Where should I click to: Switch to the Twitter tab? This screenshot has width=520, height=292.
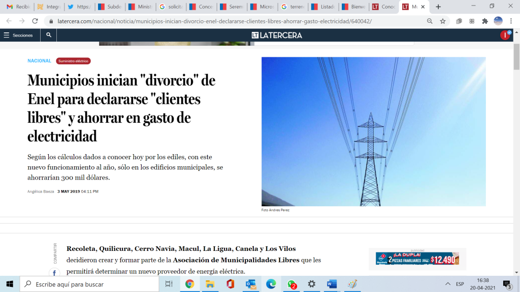(x=79, y=7)
